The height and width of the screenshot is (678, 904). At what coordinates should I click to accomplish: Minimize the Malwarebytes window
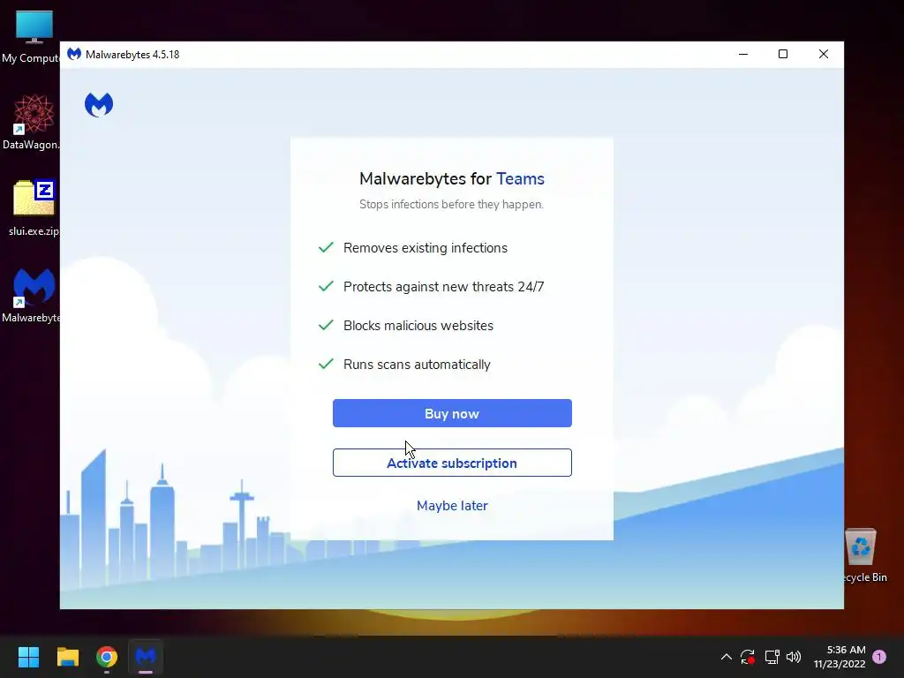pos(743,54)
